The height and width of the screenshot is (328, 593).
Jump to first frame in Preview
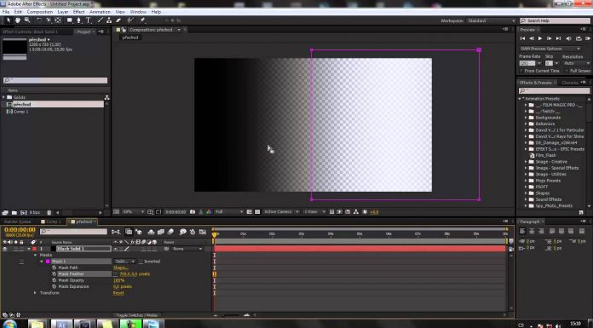(522, 38)
